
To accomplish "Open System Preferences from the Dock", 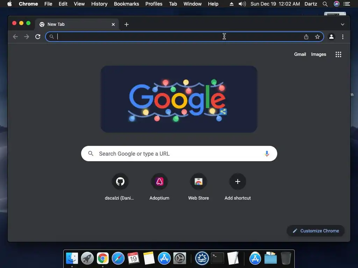I will (180, 259).
